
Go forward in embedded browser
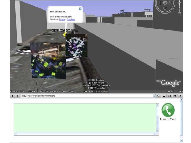18,96
